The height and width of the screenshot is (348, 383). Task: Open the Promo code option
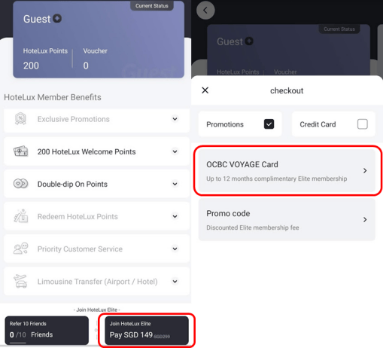click(287, 220)
